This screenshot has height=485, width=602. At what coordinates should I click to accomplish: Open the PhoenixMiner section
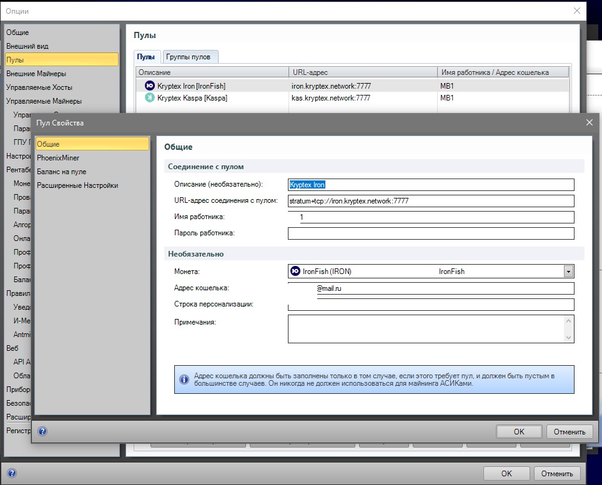(x=58, y=158)
